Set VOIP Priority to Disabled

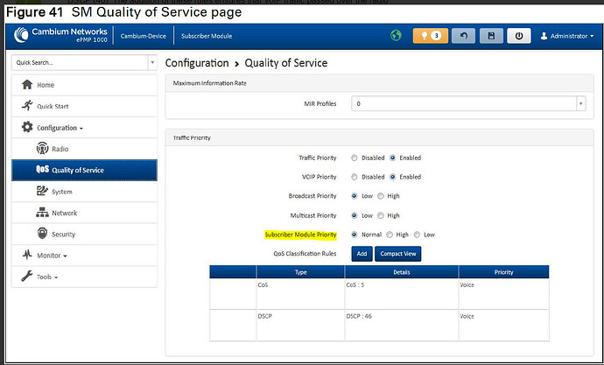click(x=355, y=177)
